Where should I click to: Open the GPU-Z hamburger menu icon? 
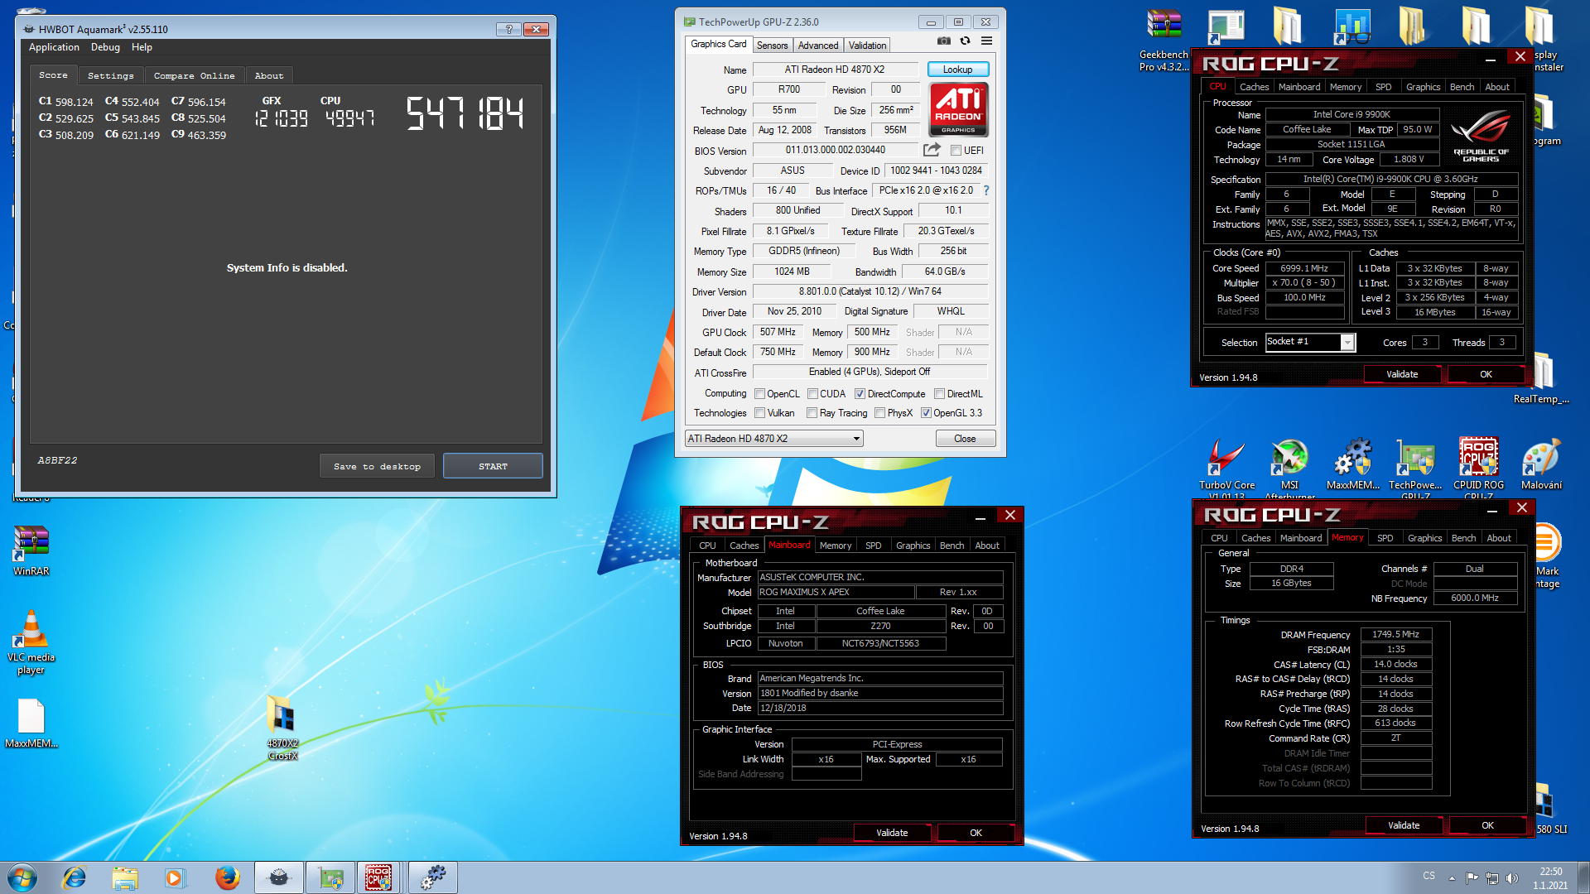[x=986, y=41]
